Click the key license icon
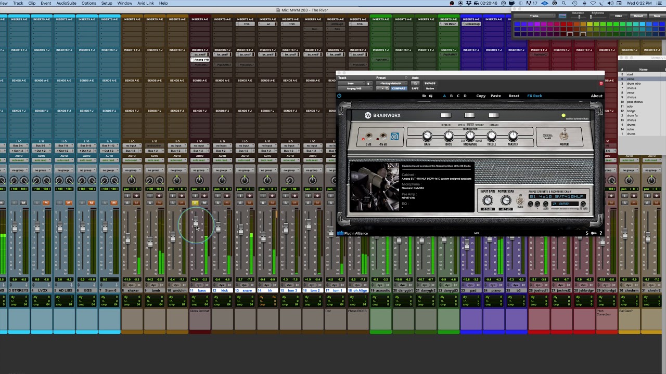 pyautogui.click(x=594, y=233)
